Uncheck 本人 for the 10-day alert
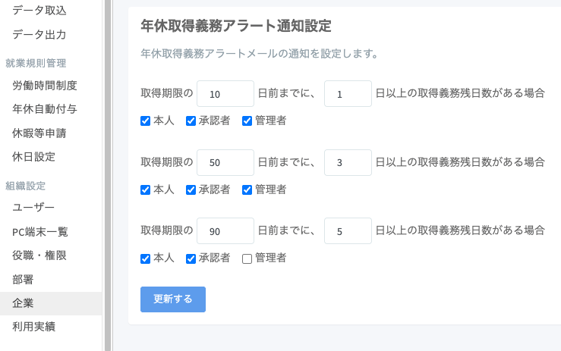The width and height of the screenshot is (561, 351). point(146,121)
